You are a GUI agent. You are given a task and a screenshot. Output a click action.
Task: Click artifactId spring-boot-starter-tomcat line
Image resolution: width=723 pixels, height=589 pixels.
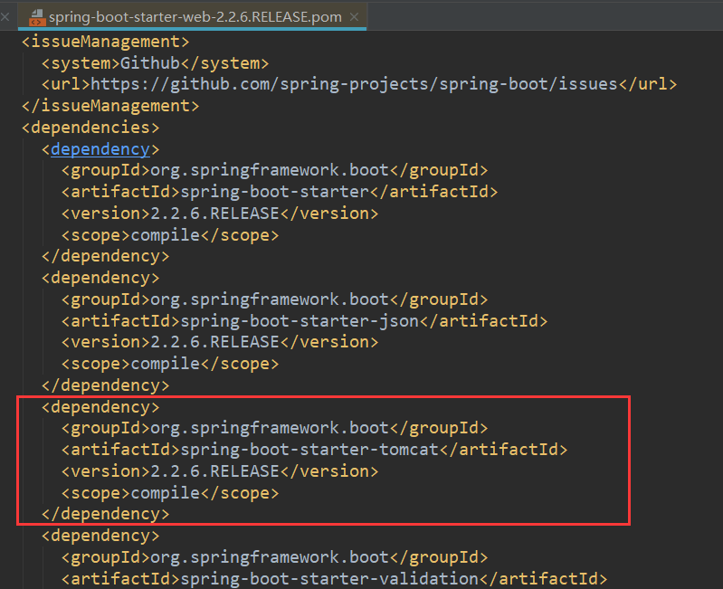tap(315, 450)
